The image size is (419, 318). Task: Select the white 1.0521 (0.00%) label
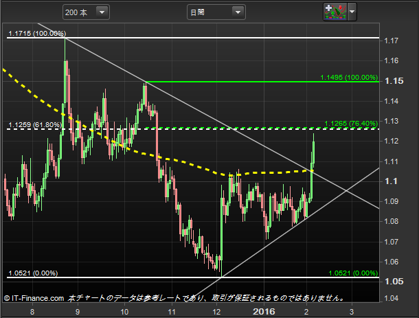(x=33, y=273)
